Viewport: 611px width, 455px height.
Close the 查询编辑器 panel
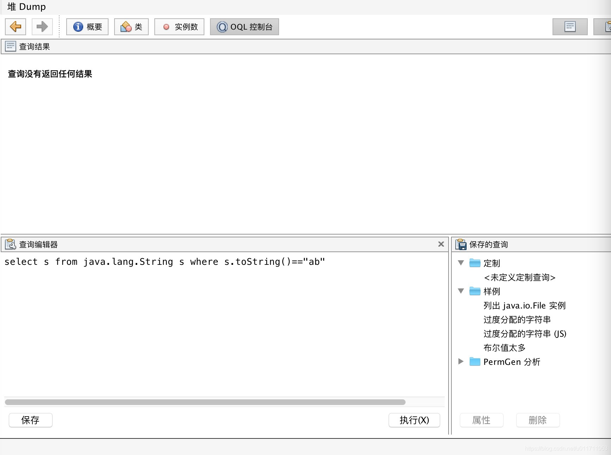point(441,244)
